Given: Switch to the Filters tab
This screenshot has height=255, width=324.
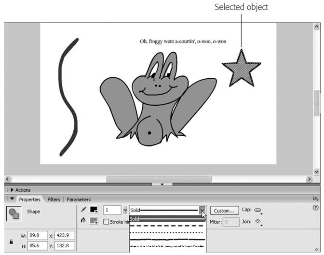Looking at the screenshot, I should (54, 199).
